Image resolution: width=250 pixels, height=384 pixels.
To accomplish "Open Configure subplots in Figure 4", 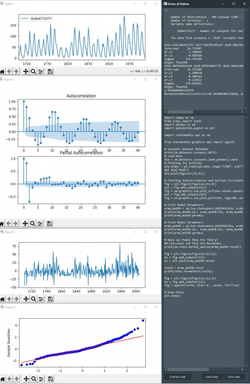I will [41, 379].
